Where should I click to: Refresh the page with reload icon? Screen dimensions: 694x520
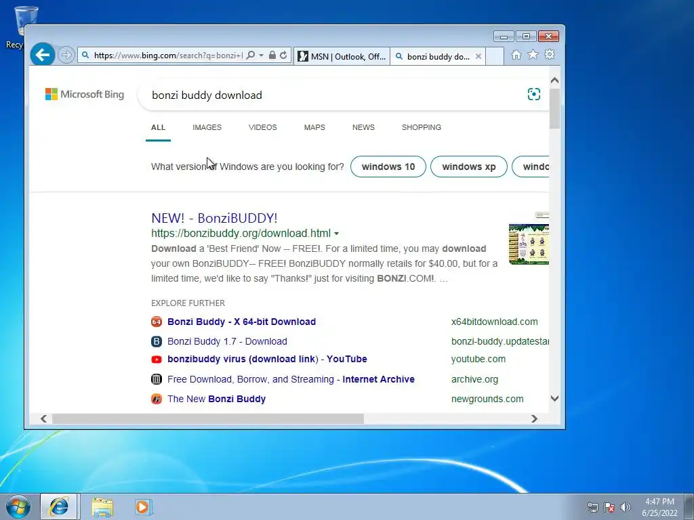(283, 56)
